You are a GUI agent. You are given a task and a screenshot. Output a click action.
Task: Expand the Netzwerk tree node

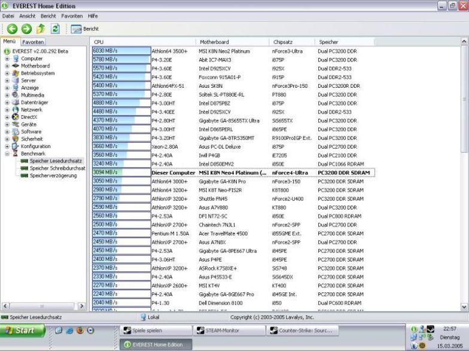7,110
